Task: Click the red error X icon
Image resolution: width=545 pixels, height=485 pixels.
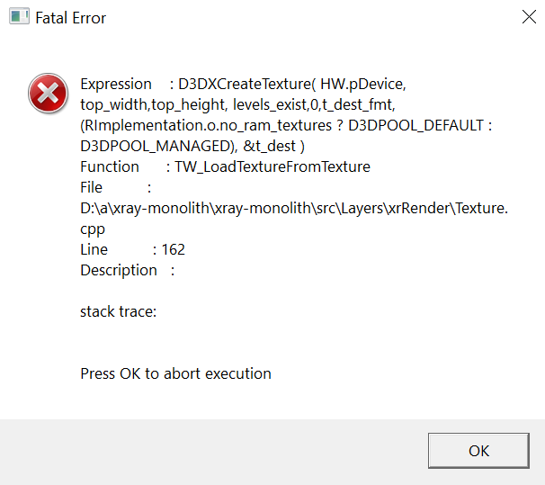Action: coord(46,94)
